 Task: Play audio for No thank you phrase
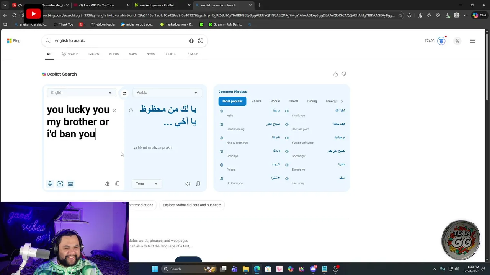click(221, 178)
